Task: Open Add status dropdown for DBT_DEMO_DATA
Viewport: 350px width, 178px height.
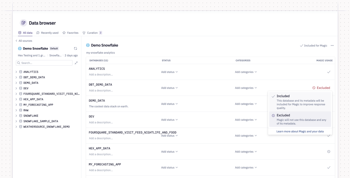Action: [x=169, y=88]
